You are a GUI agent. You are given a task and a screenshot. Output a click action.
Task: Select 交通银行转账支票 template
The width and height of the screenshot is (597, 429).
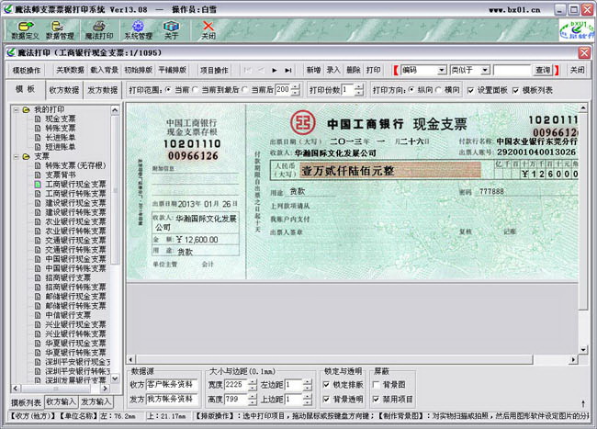pos(75,250)
